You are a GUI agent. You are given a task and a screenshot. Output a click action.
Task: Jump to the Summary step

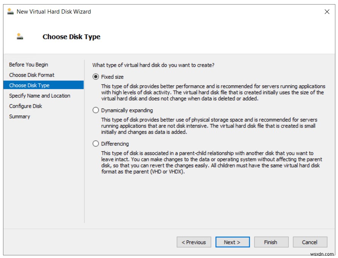(x=19, y=117)
